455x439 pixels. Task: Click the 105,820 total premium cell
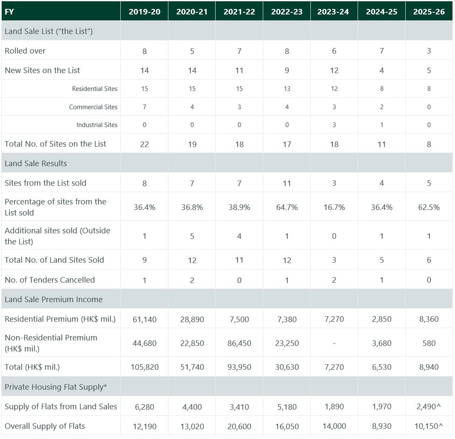click(x=145, y=367)
